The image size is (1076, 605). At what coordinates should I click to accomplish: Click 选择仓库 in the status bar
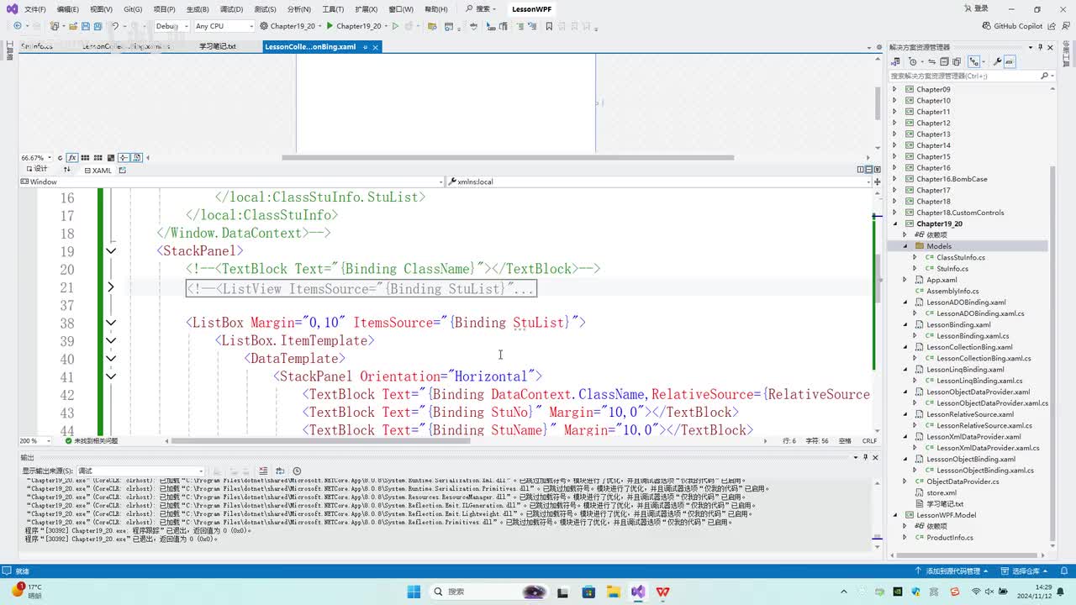[1026, 571]
